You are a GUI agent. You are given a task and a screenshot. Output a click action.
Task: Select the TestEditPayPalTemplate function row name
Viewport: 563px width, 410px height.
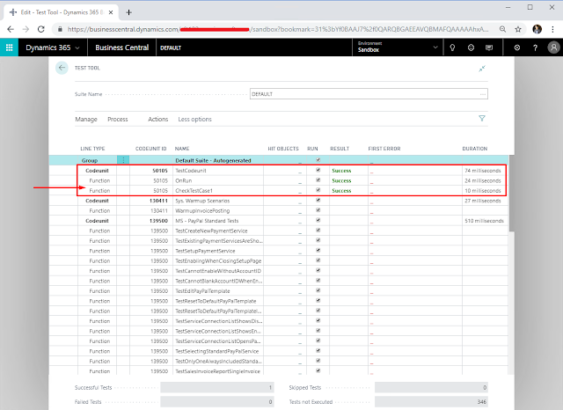pyautogui.click(x=202, y=291)
